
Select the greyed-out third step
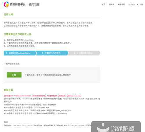click(x=84, y=53)
